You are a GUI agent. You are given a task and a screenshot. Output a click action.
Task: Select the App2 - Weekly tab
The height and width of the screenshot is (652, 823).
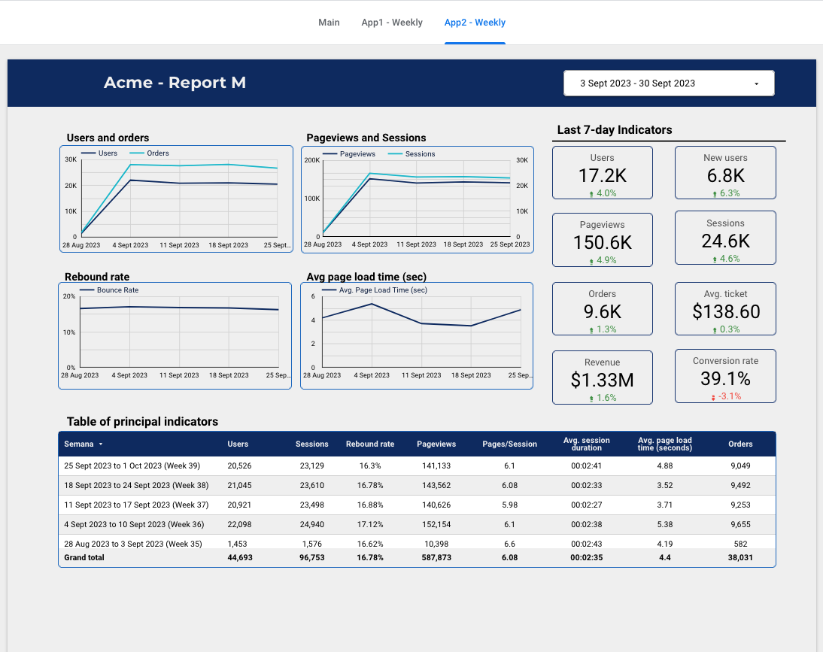[475, 23]
